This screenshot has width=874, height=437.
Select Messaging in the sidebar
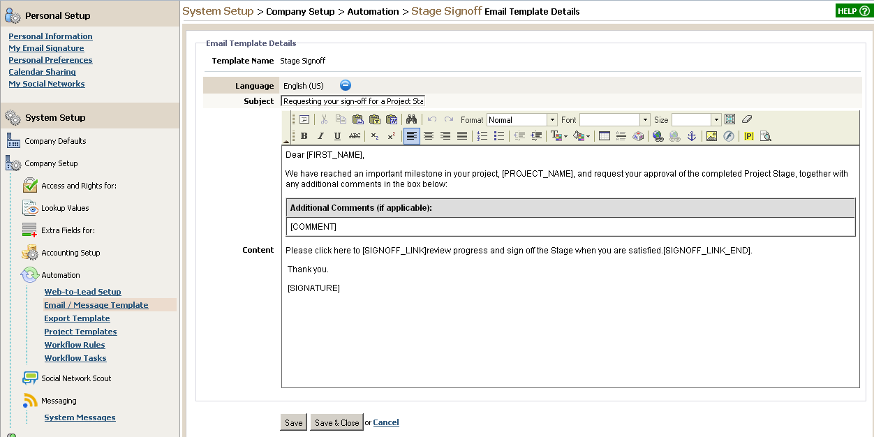click(x=59, y=401)
